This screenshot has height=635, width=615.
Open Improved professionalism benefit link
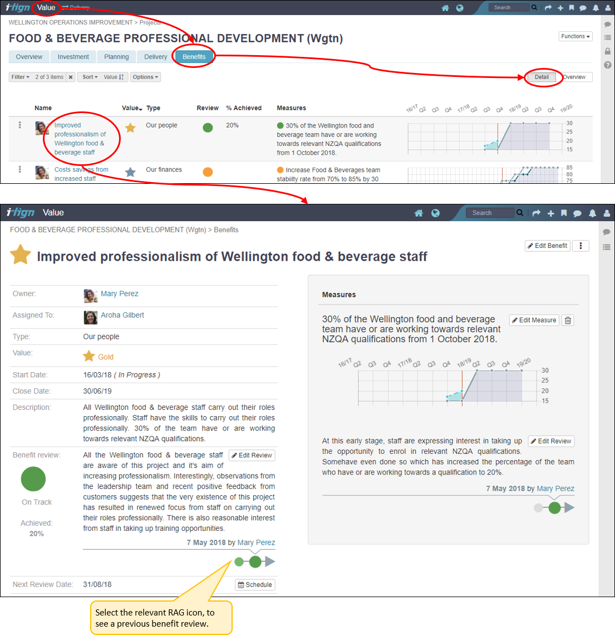pos(80,139)
